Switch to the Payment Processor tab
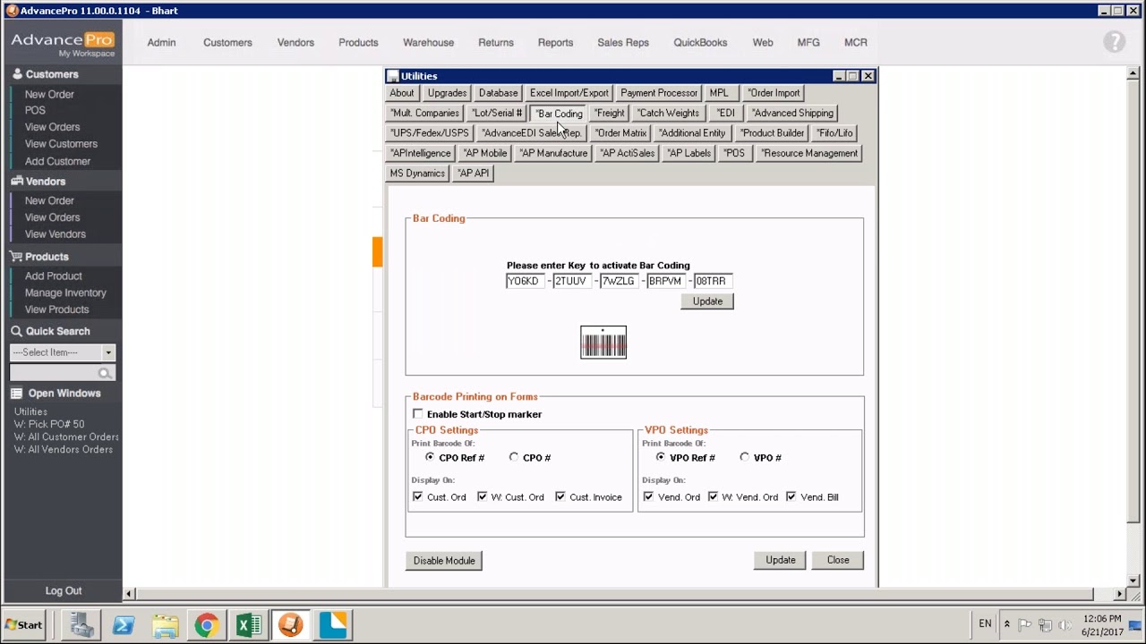The height and width of the screenshot is (644, 1146). pyautogui.click(x=658, y=93)
